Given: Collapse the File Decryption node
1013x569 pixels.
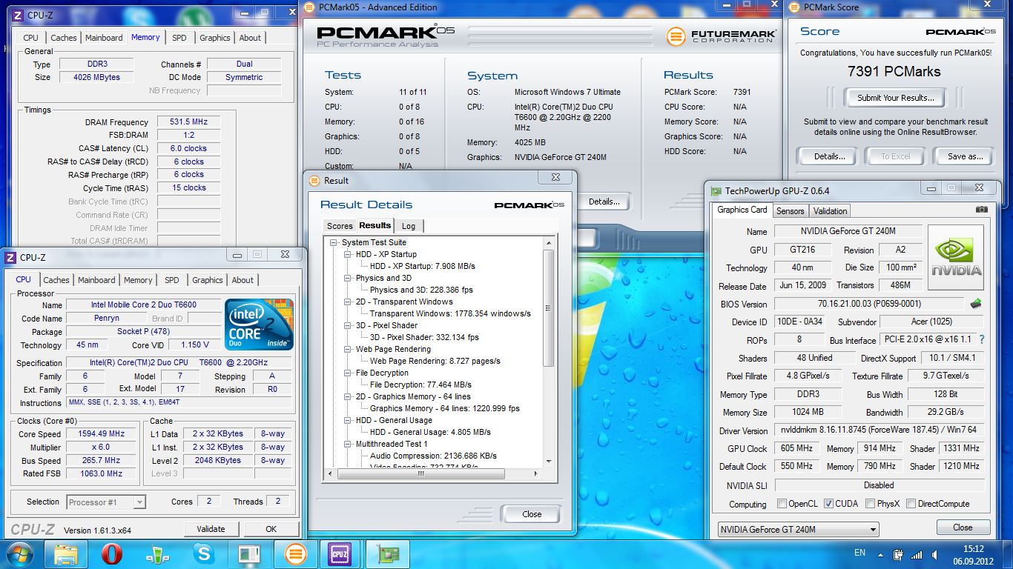Looking at the screenshot, I should pos(349,373).
